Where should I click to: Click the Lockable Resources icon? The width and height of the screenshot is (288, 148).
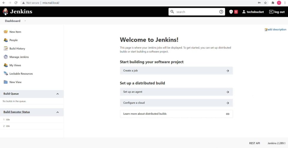tap(6, 73)
